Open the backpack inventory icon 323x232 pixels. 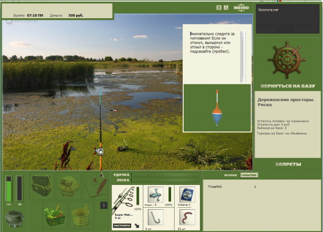pyautogui.click(x=42, y=186)
